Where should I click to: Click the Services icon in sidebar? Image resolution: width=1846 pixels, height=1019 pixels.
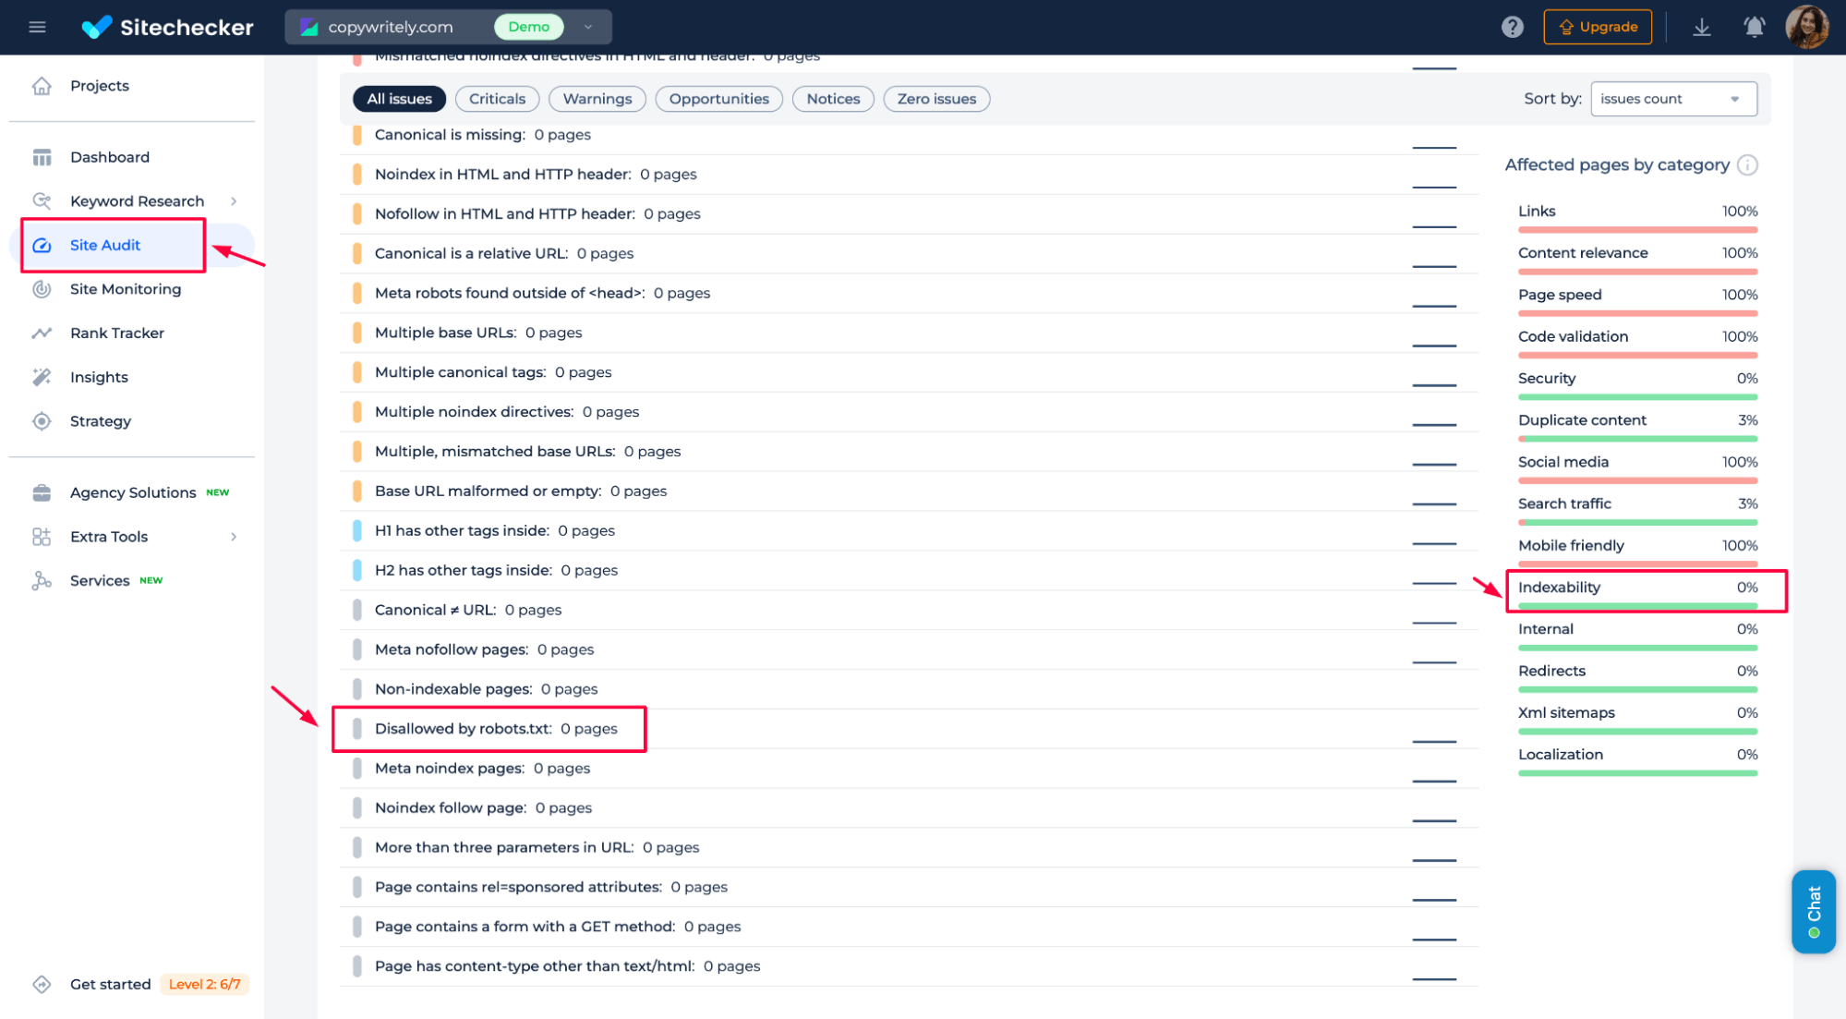click(42, 580)
